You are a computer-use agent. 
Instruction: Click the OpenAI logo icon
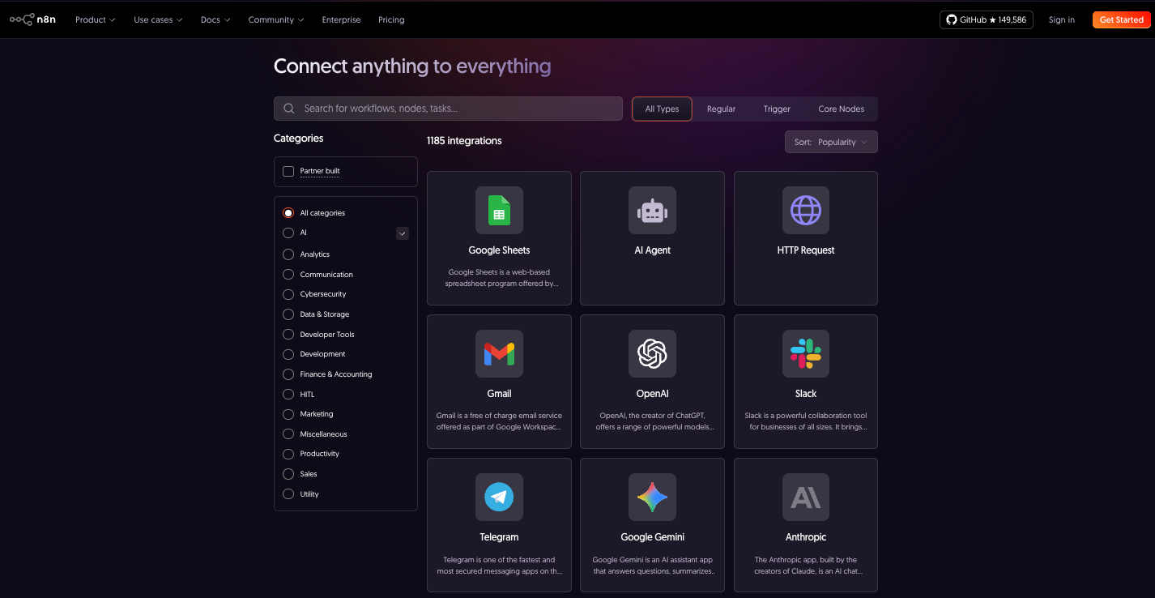pyautogui.click(x=652, y=354)
